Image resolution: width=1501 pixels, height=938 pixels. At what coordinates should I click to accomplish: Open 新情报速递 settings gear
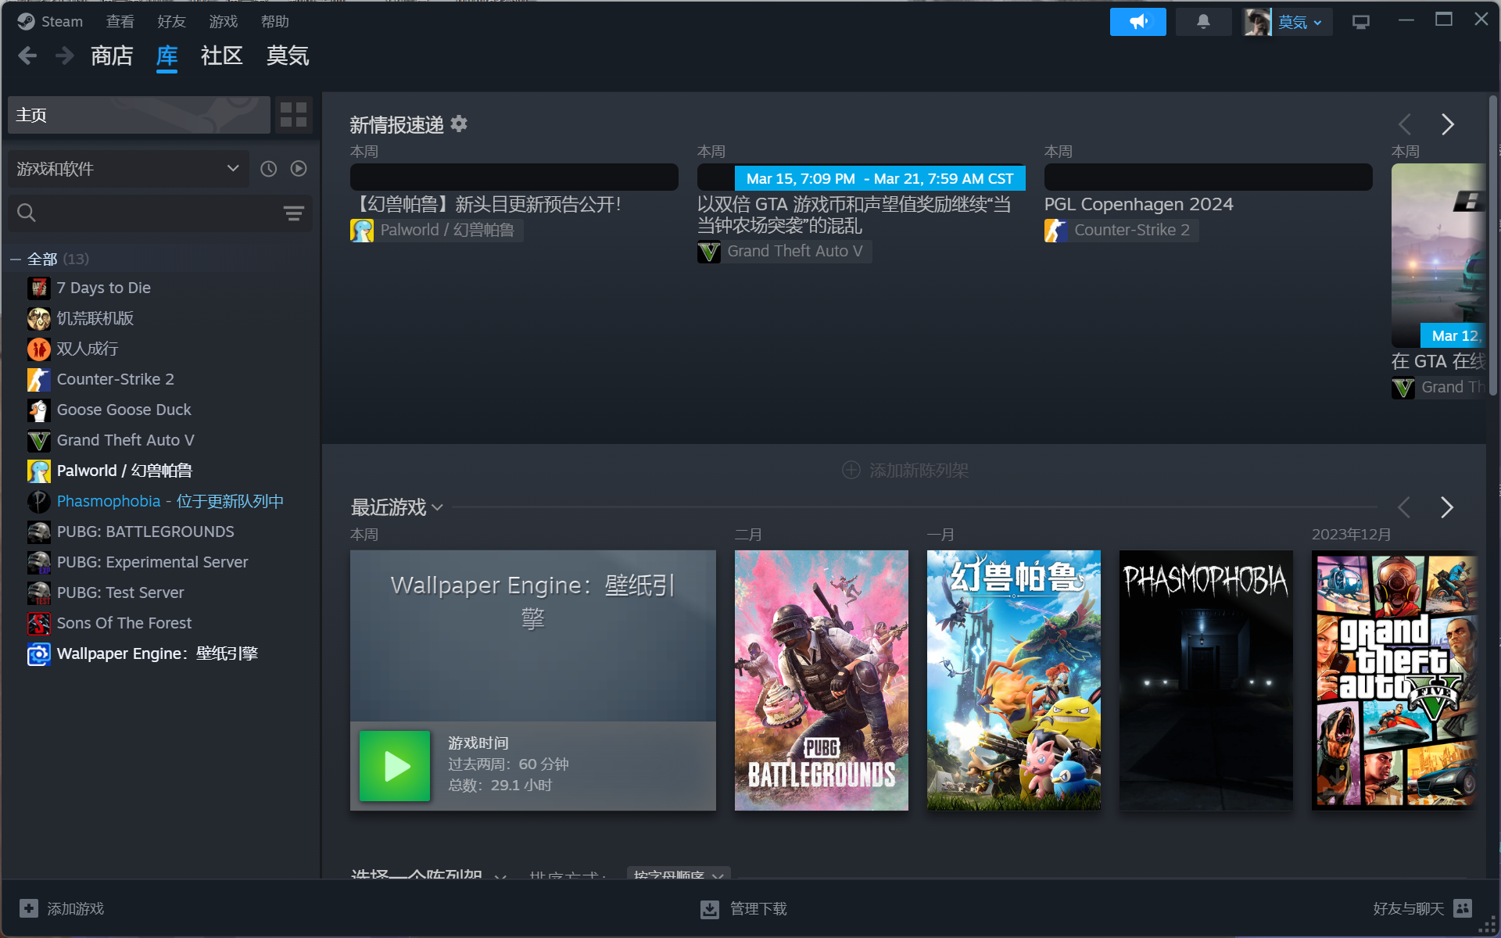pos(459,124)
